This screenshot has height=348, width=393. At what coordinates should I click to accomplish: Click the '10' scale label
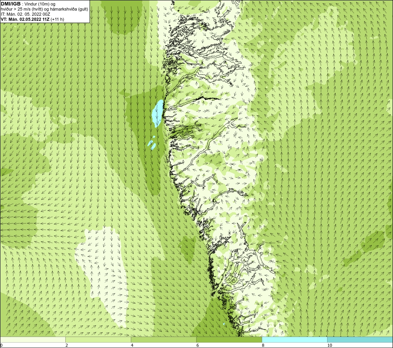coord(330,345)
